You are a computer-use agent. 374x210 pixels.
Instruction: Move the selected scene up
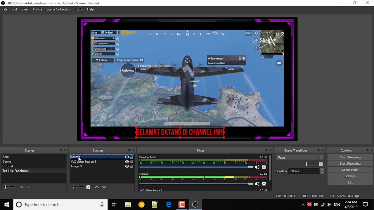point(21,187)
